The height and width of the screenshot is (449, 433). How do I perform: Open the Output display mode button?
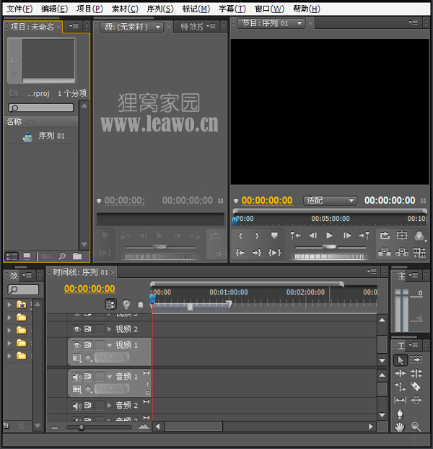pyautogui.click(x=419, y=236)
